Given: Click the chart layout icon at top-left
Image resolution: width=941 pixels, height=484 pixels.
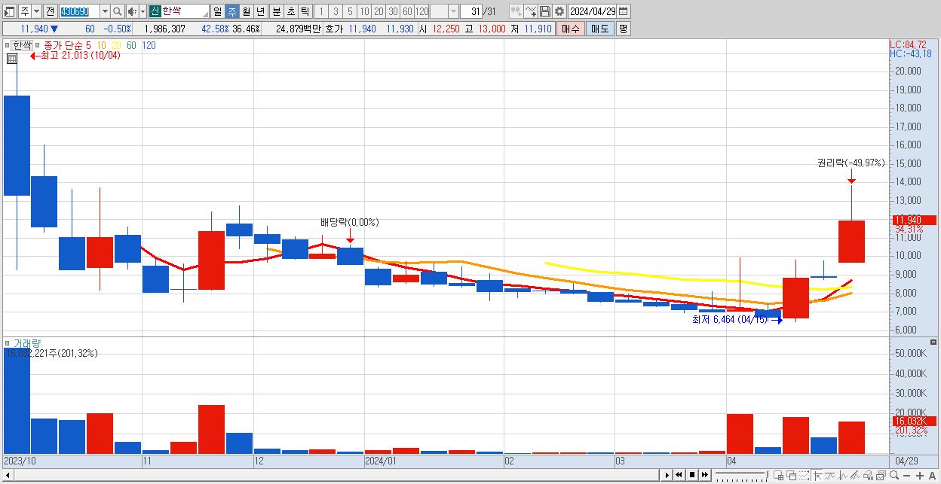Looking at the screenshot, I should click(x=9, y=11).
